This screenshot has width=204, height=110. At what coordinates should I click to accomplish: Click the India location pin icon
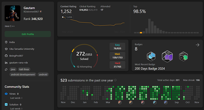[x=6, y=42]
